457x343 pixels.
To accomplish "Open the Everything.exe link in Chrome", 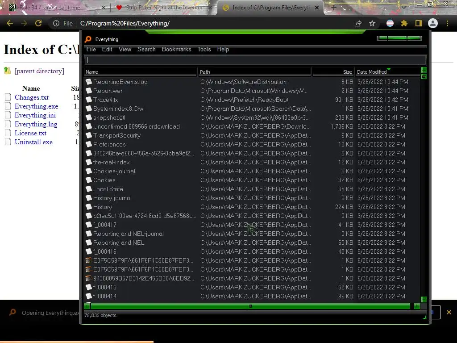I will tap(36, 106).
